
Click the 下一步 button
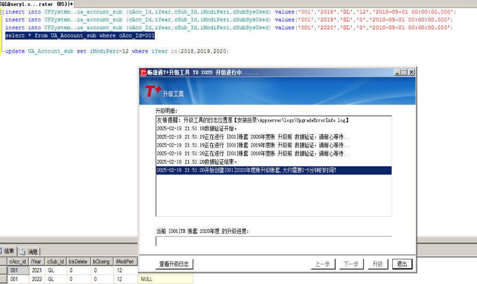[351, 264]
